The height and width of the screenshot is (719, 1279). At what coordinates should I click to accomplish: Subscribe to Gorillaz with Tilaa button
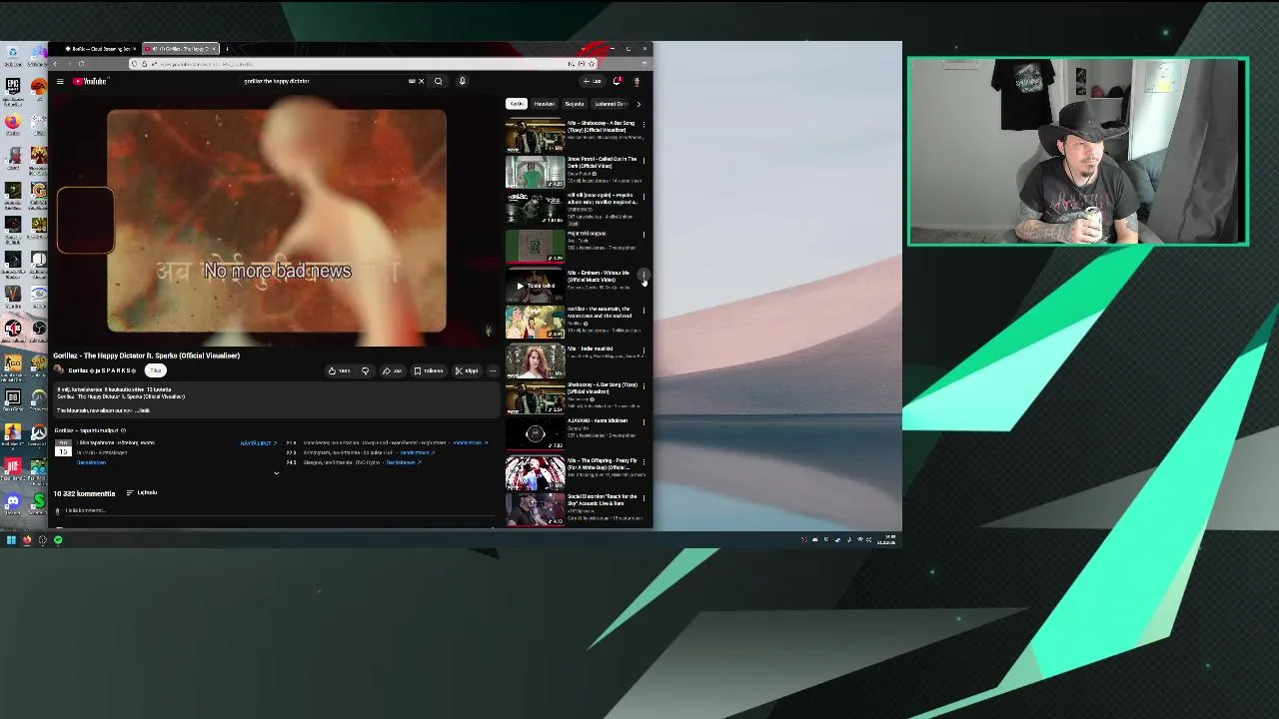coord(156,370)
